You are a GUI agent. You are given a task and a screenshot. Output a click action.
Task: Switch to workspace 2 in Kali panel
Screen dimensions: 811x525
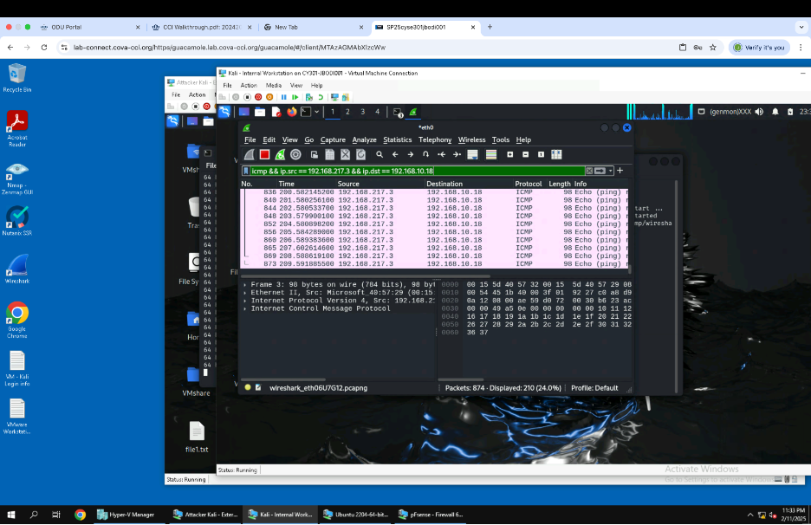(x=347, y=112)
